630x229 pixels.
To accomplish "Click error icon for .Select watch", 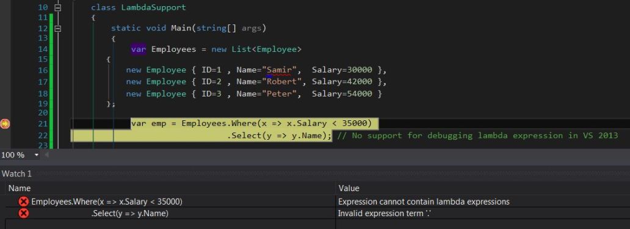I will point(24,213).
